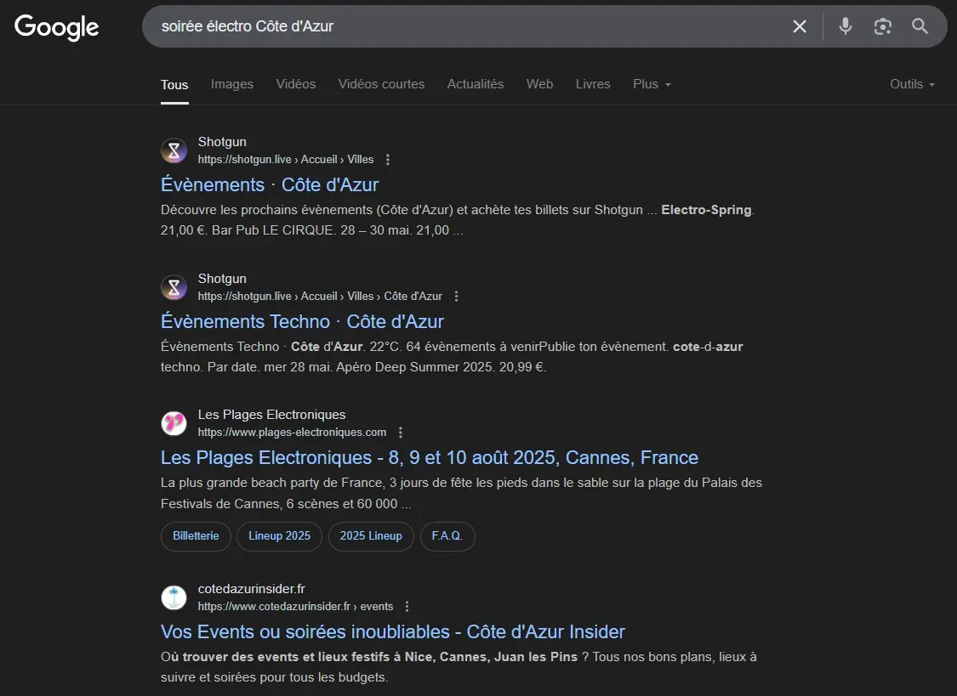The image size is (957, 696).
Task: Click the plages-electroniques.com URL
Action: pos(292,433)
